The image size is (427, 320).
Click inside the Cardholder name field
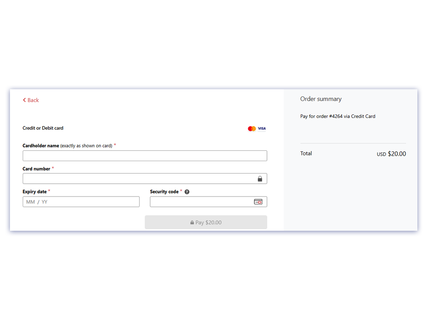(145, 155)
